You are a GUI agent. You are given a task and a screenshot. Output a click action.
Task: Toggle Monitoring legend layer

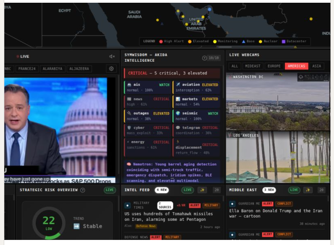pyautogui.click(x=226, y=41)
